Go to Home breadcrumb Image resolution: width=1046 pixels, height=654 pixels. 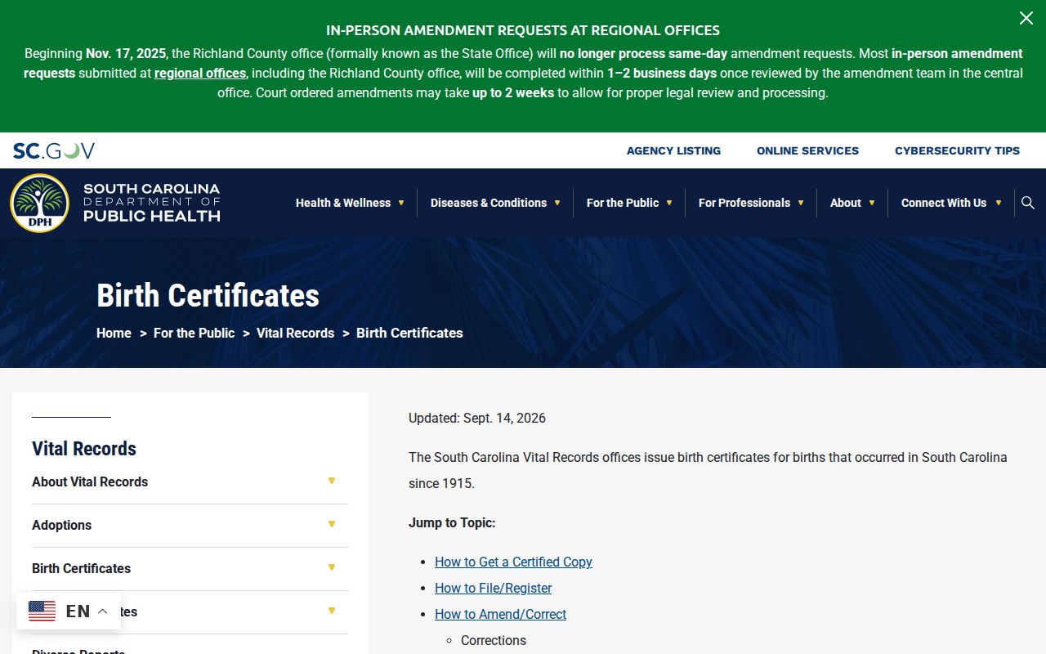[114, 333]
